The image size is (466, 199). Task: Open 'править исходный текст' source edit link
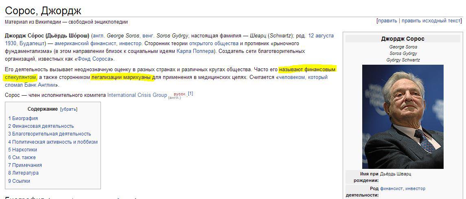[431, 21]
